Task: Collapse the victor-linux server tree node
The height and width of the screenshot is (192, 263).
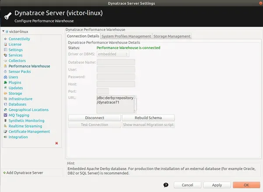Action: (3, 32)
